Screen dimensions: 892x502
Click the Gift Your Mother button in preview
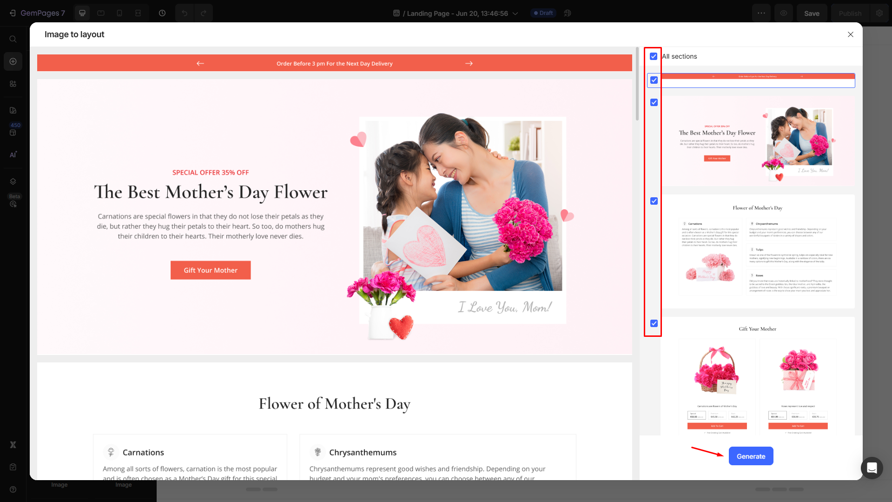tap(211, 270)
